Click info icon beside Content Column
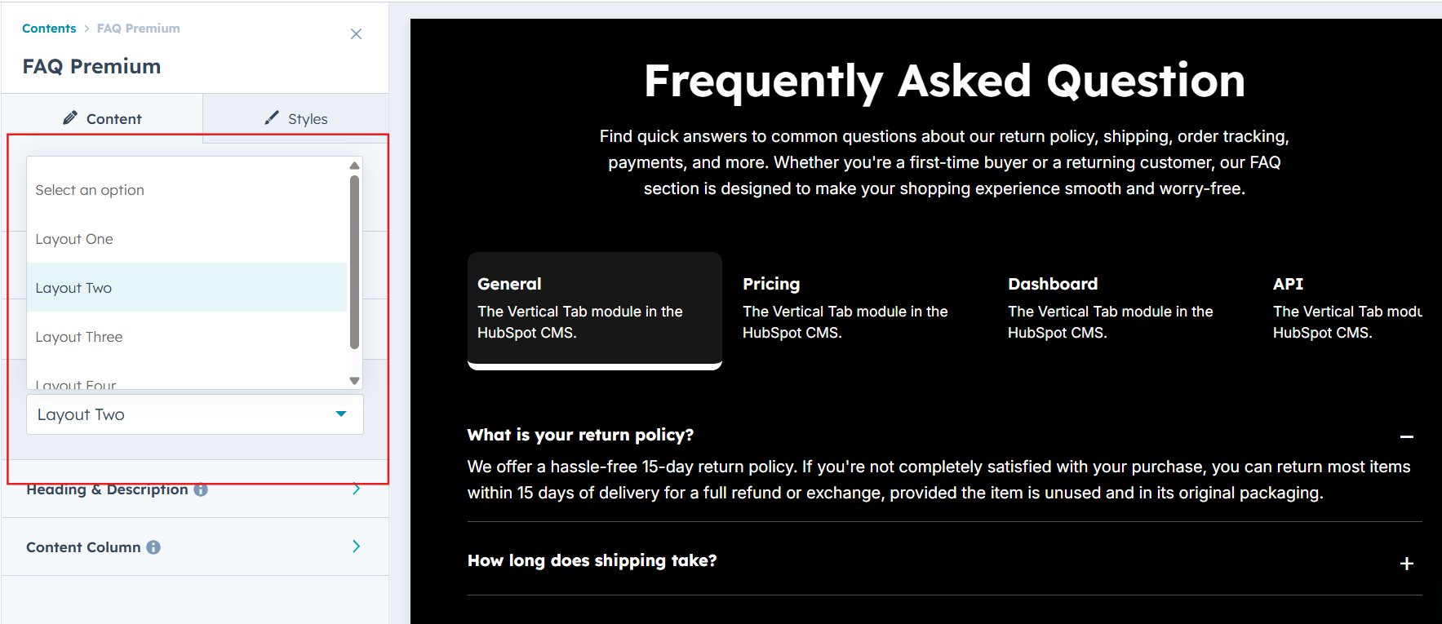 153,547
